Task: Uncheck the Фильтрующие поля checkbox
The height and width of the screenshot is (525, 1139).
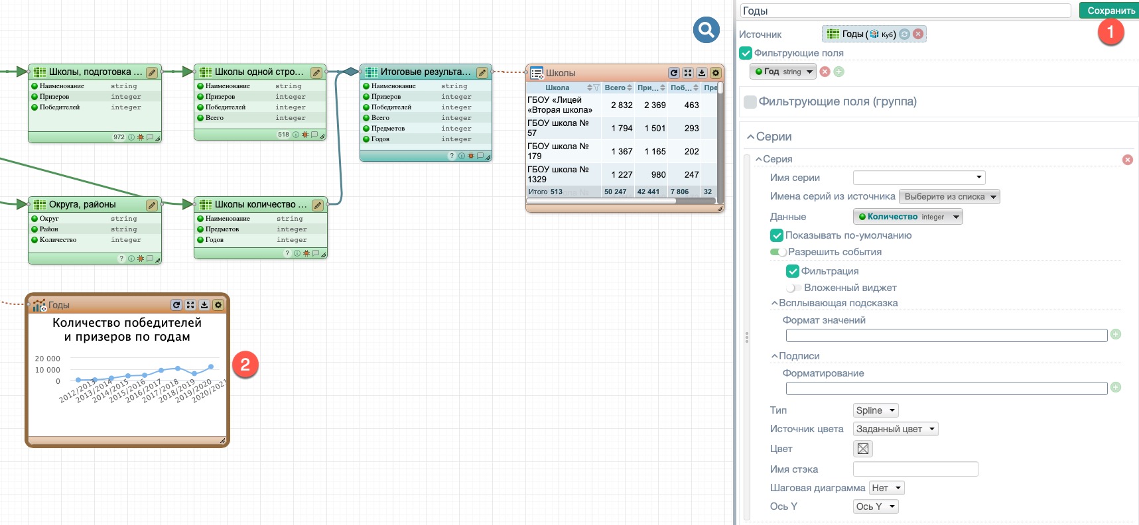Action: point(746,53)
